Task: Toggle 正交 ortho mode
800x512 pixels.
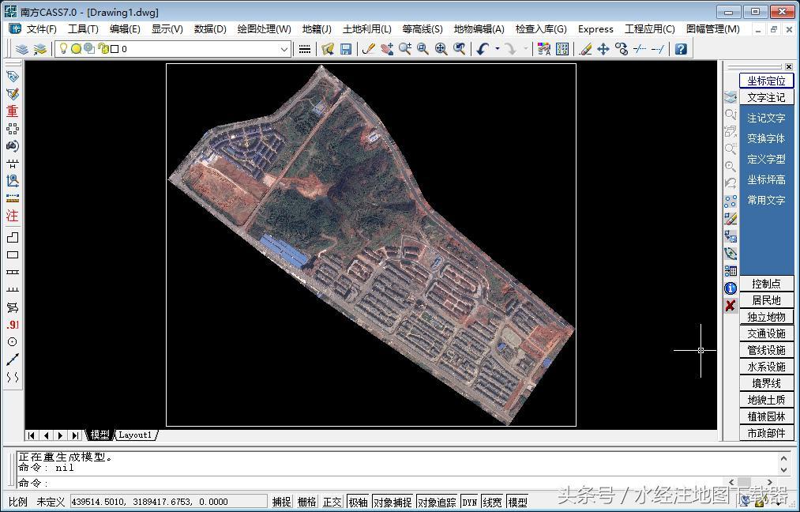Action: [x=332, y=503]
